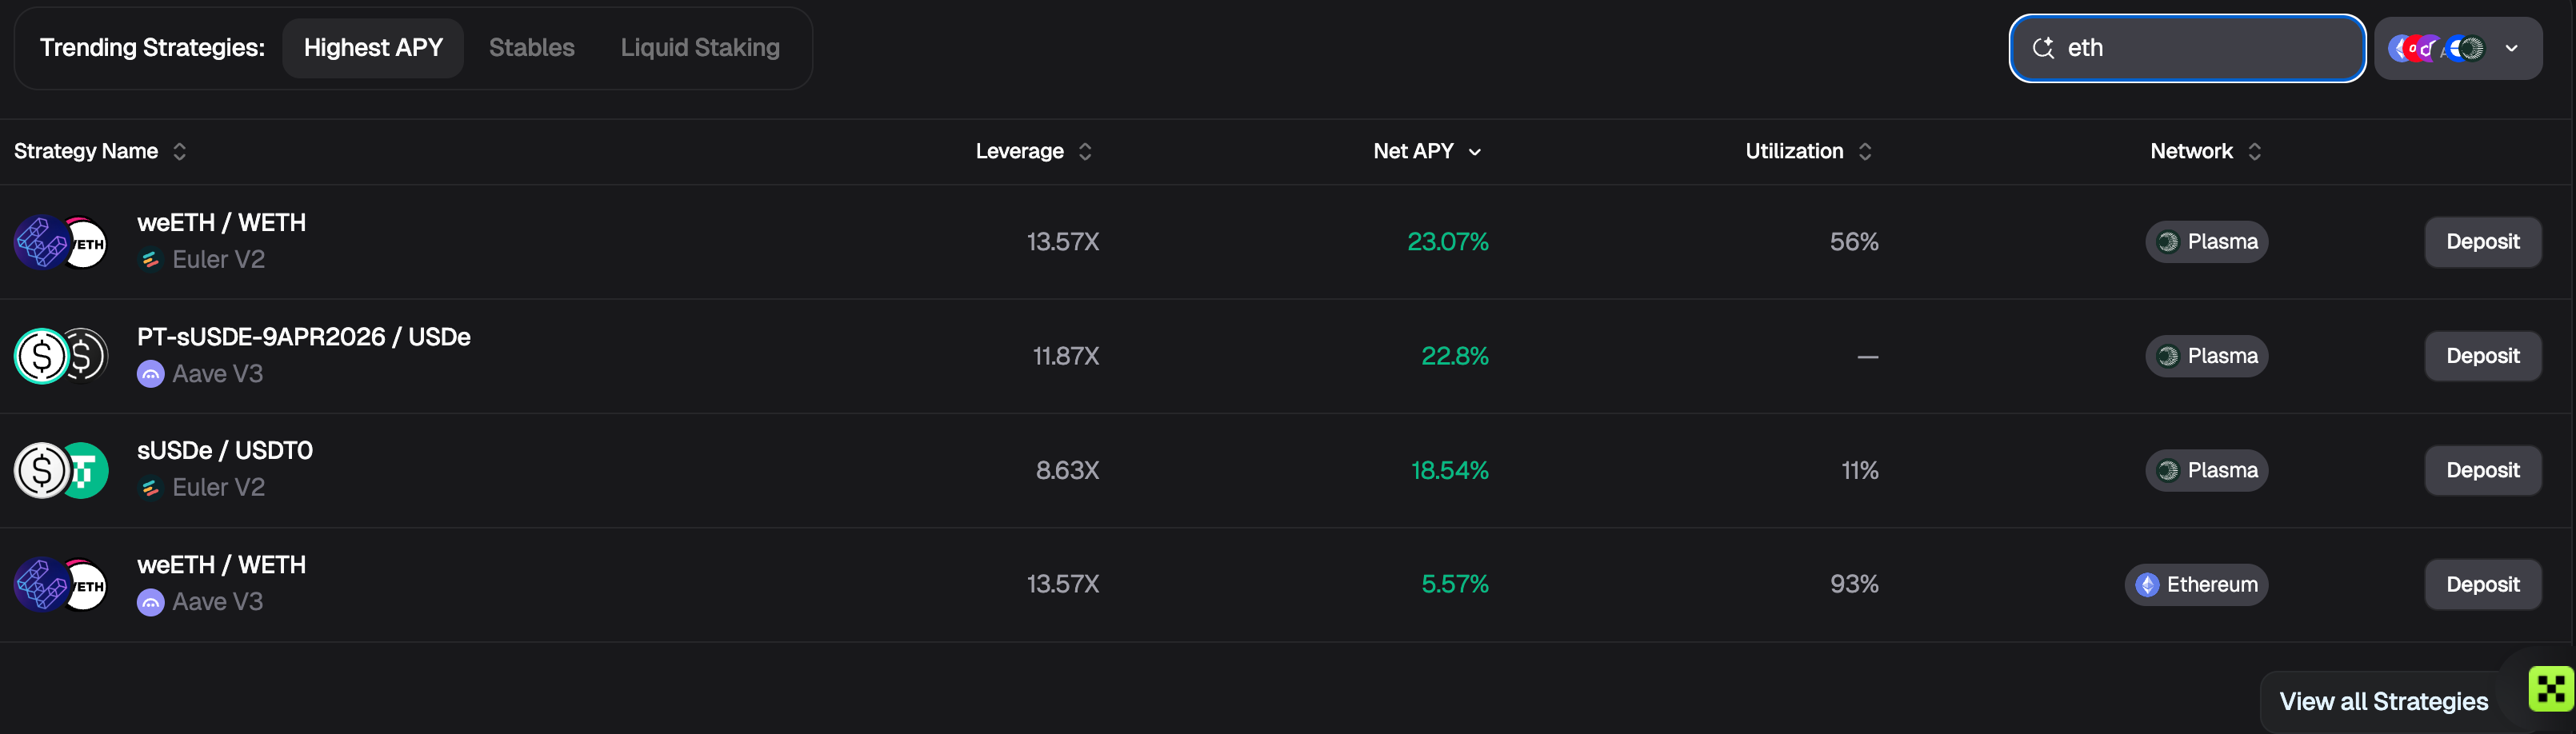Viewport: 2576px width, 734px height.
Task: Sort by Net APY column
Action: click(x=1427, y=151)
